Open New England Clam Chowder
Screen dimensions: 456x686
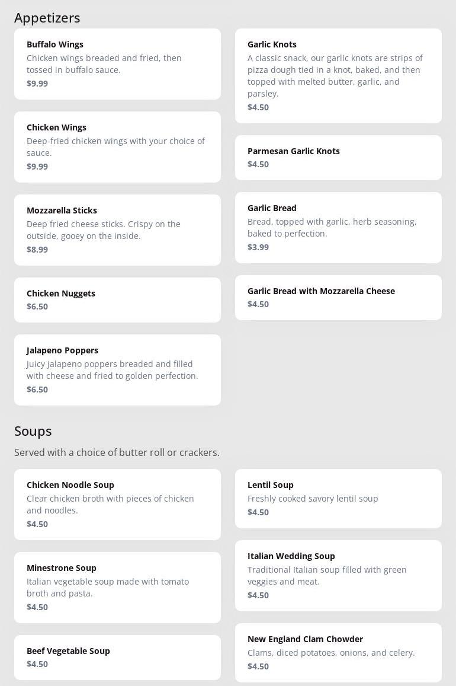(338, 652)
